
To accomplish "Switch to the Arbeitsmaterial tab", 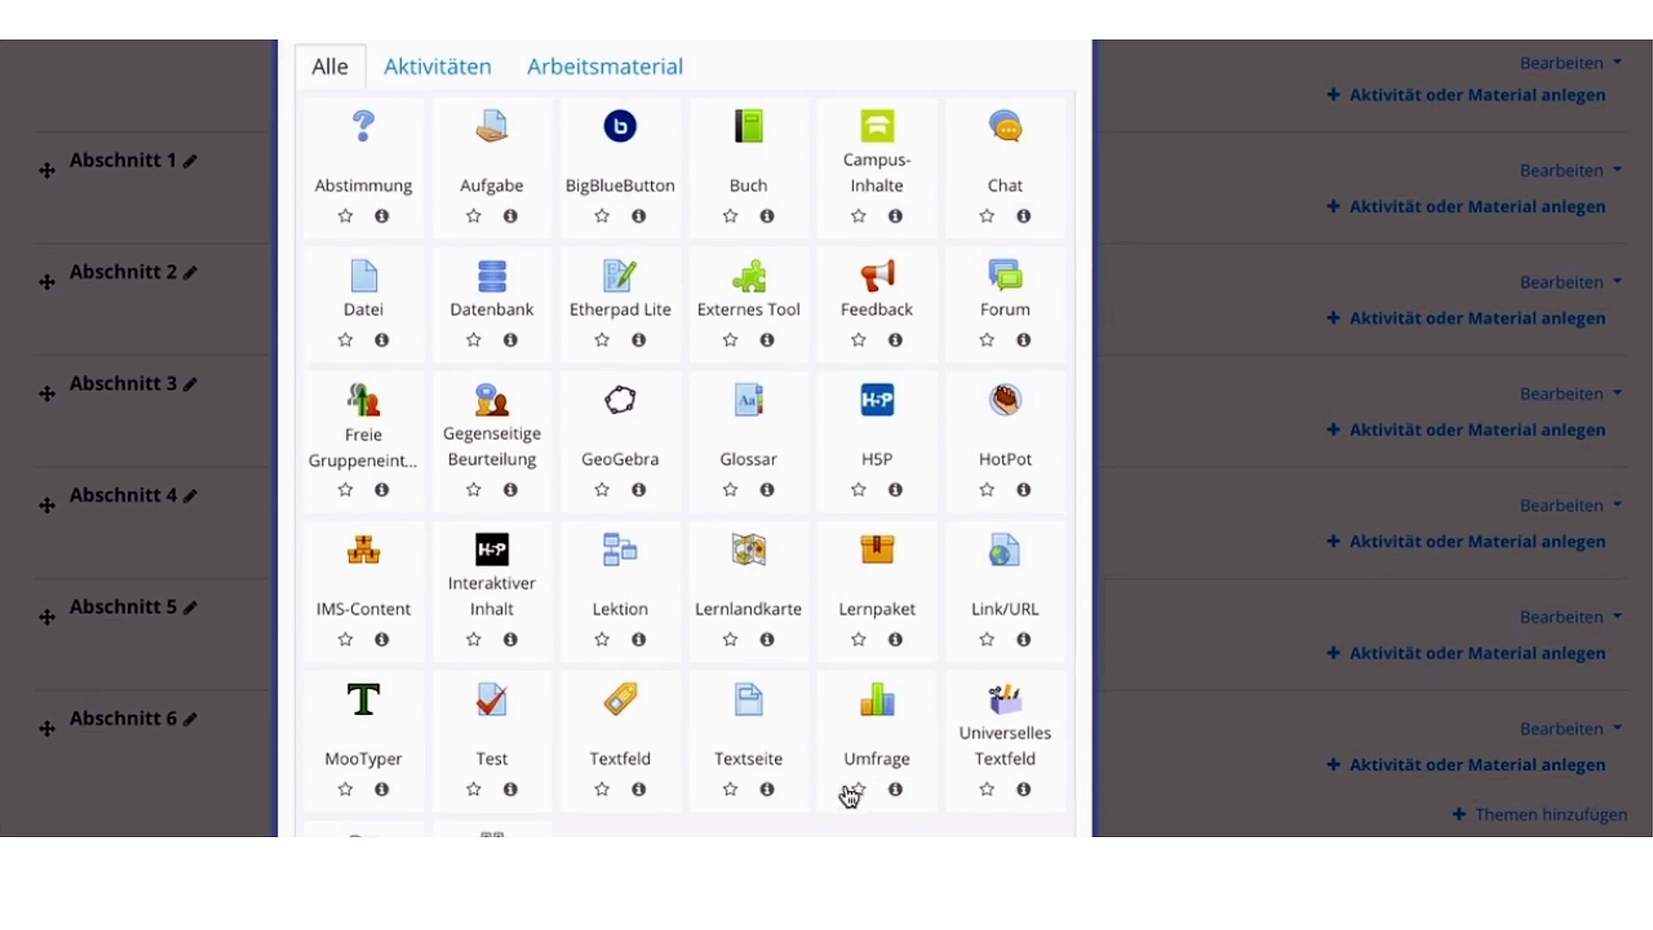I will [604, 66].
